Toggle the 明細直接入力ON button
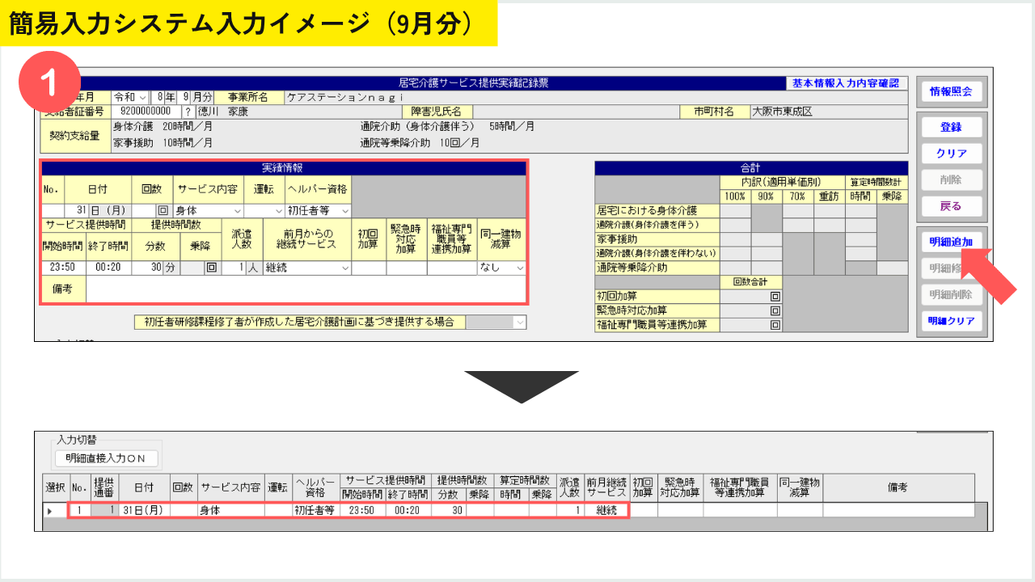This screenshot has width=1035, height=582. (x=106, y=458)
